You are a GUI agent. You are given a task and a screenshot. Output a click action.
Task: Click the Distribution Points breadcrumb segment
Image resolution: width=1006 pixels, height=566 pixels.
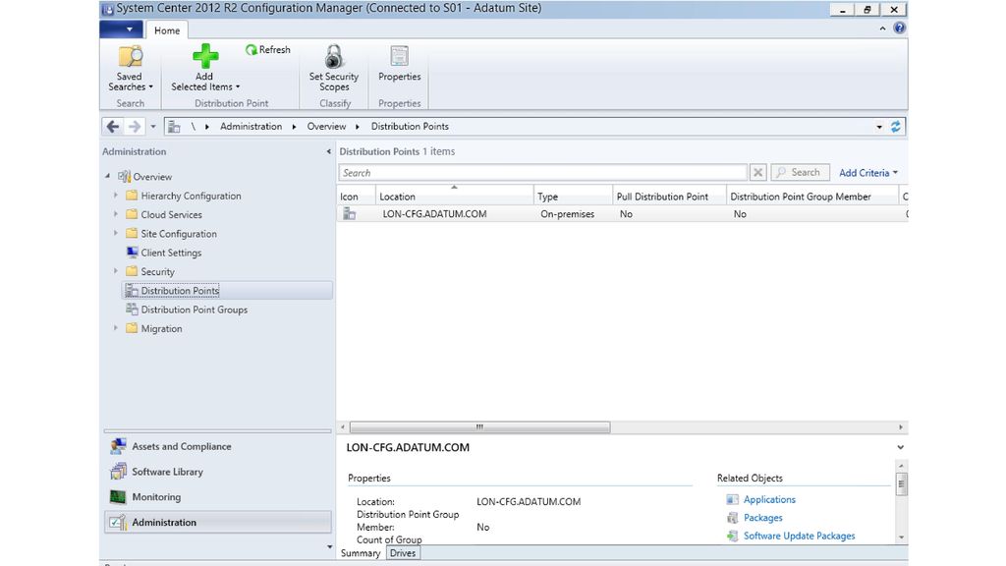pyautogui.click(x=410, y=127)
